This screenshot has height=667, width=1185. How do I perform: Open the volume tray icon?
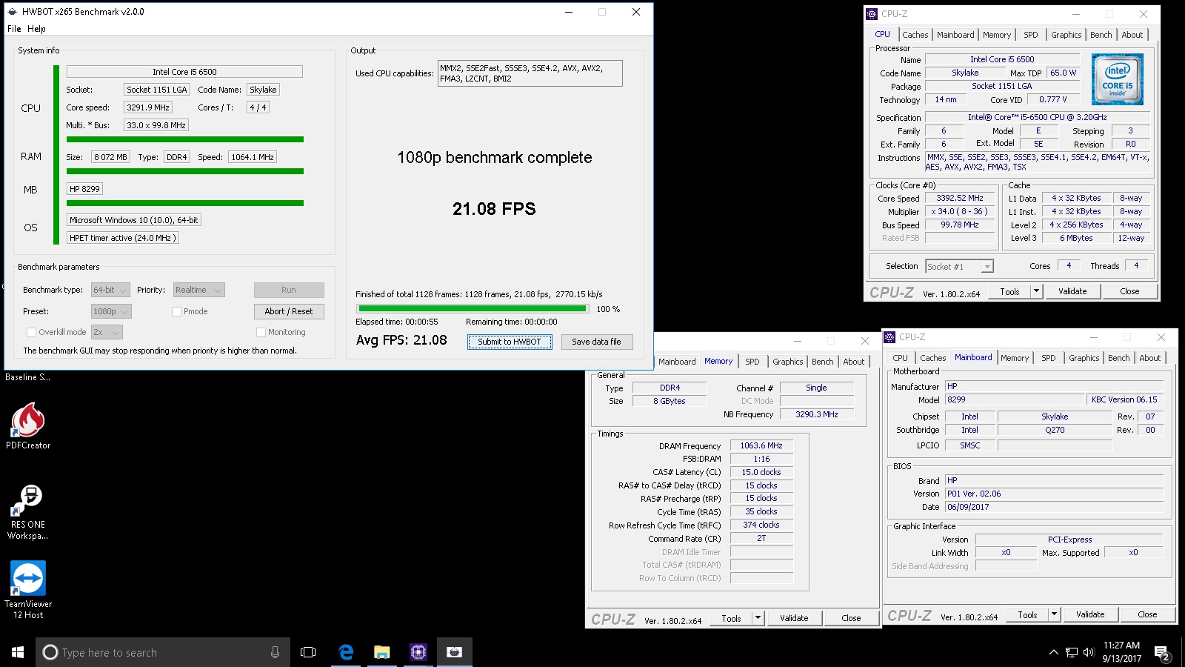pyautogui.click(x=1089, y=652)
